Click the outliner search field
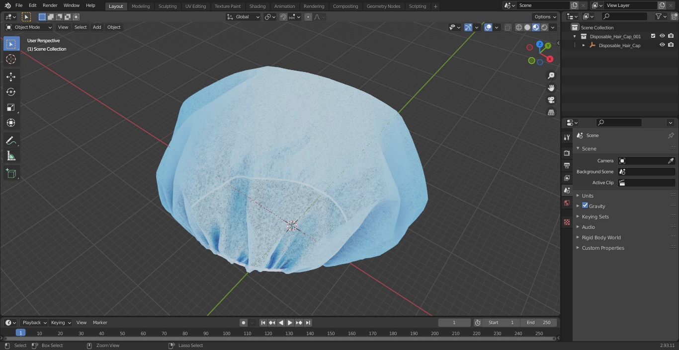Viewport: 679px width, 350px height. click(x=624, y=17)
